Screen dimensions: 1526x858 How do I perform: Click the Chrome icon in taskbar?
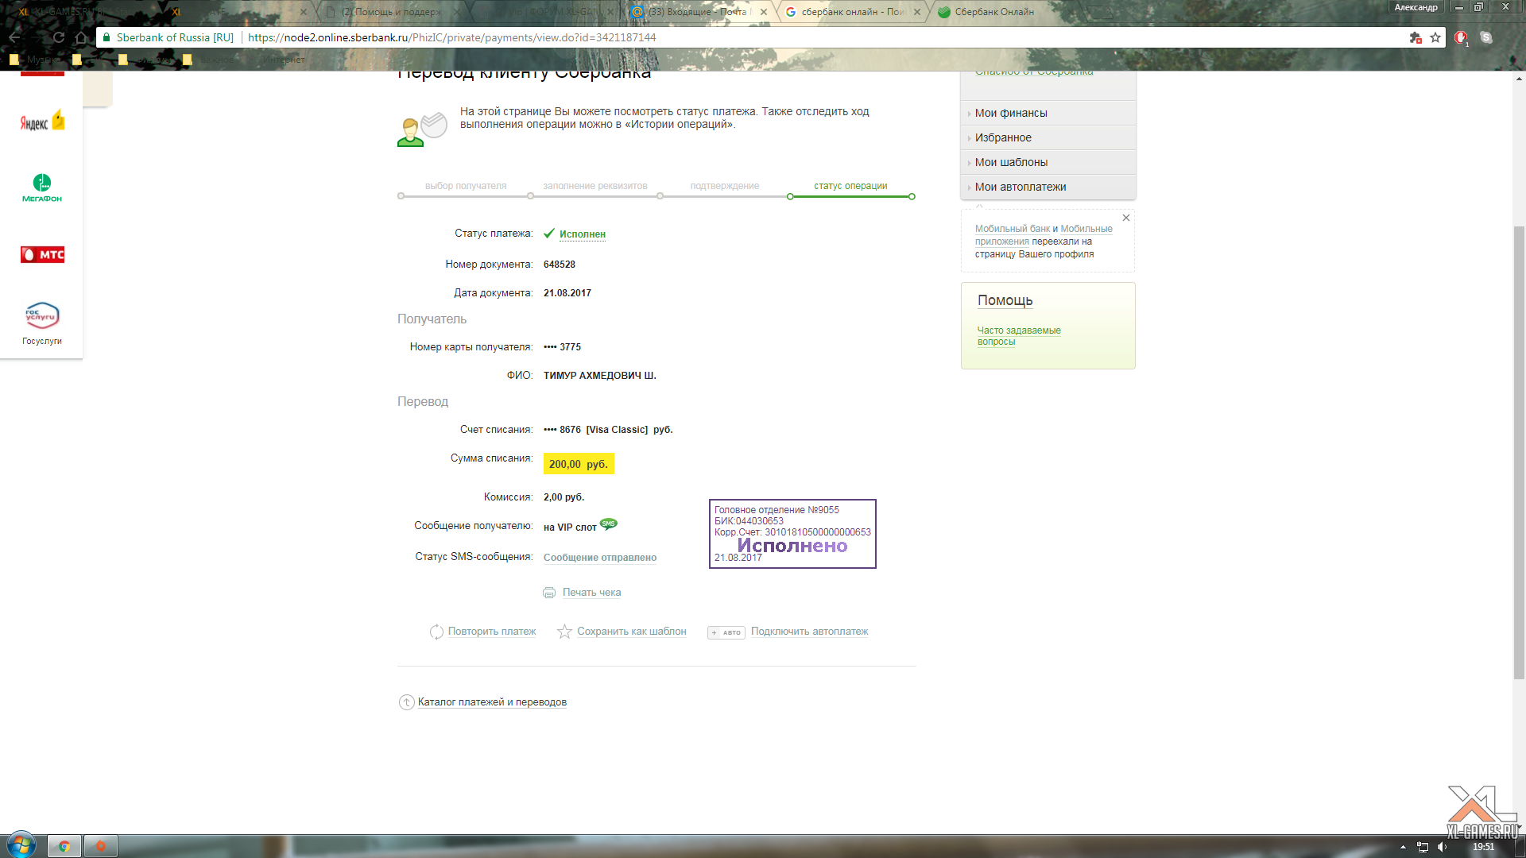[64, 846]
